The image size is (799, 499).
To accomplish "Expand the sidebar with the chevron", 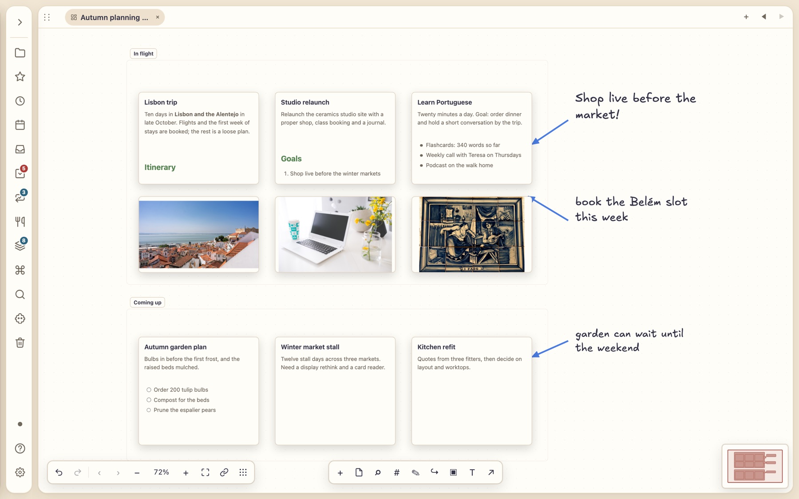I will click(20, 22).
